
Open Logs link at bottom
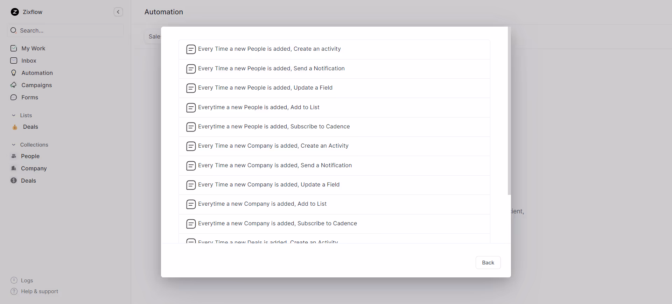27,281
